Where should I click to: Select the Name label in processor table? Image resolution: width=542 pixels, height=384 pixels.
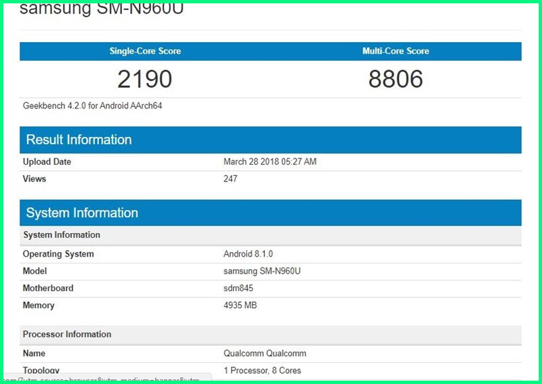(34, 354)
